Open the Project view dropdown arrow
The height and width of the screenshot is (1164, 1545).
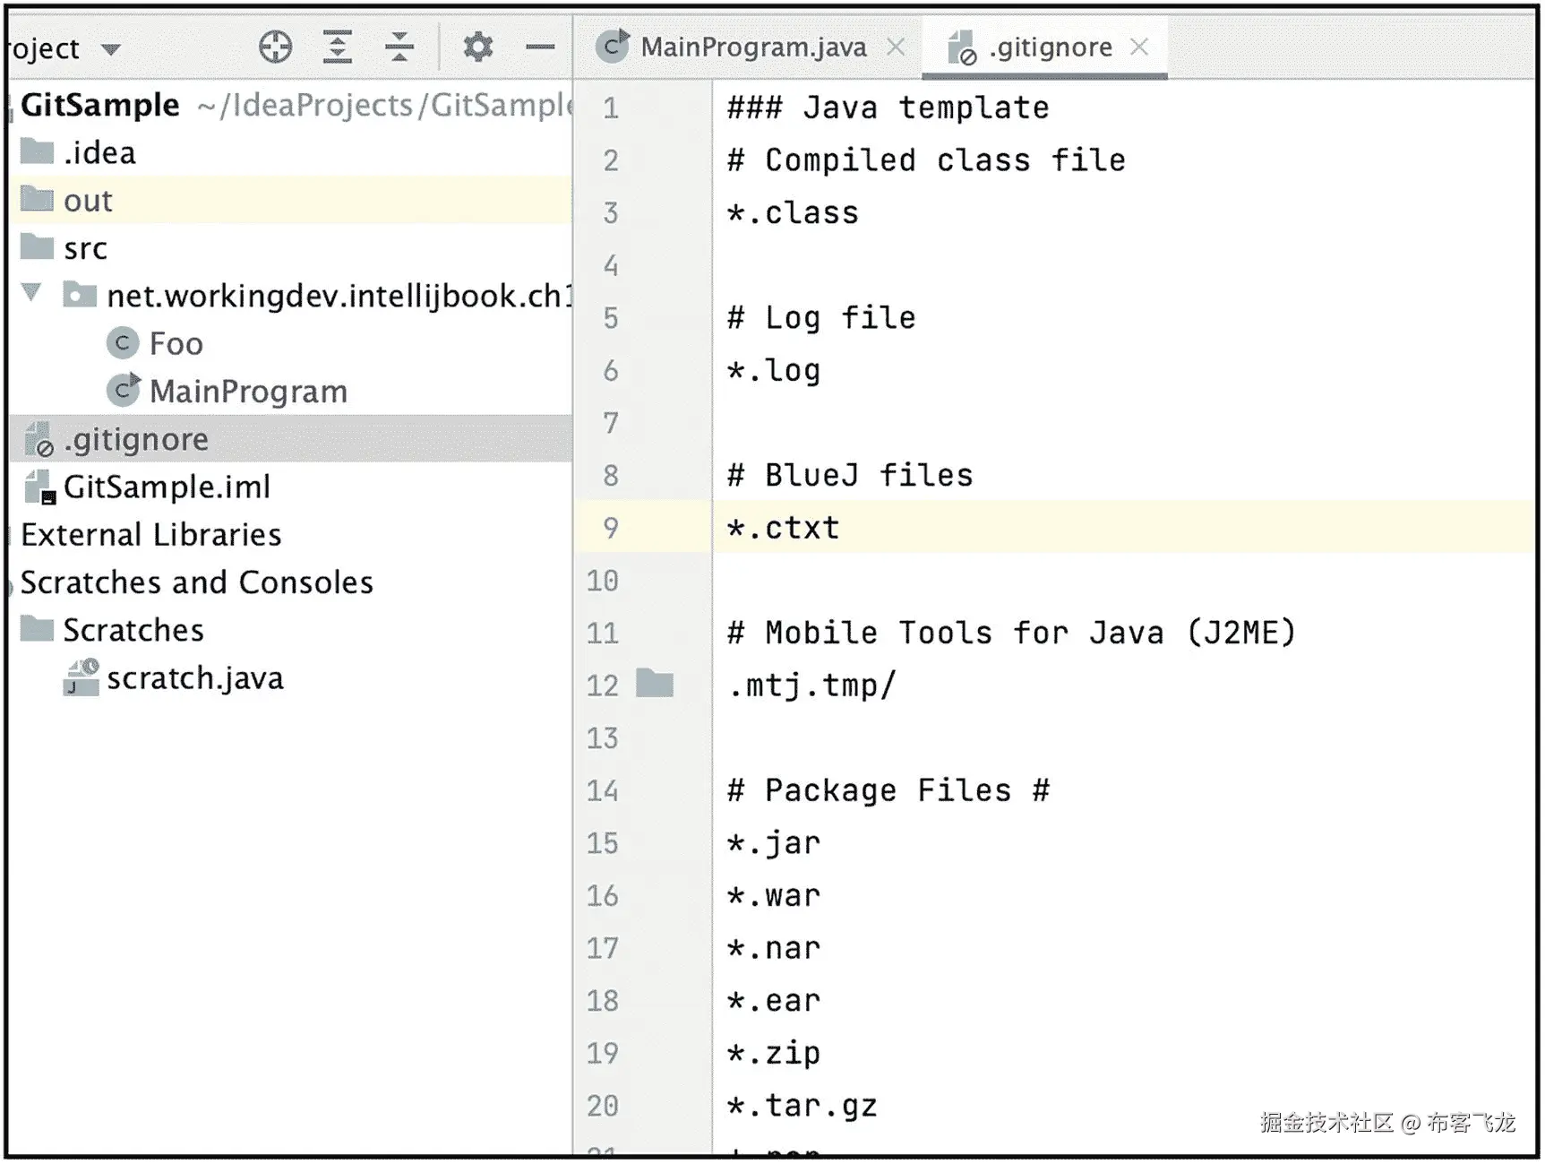tap(111, 49)
